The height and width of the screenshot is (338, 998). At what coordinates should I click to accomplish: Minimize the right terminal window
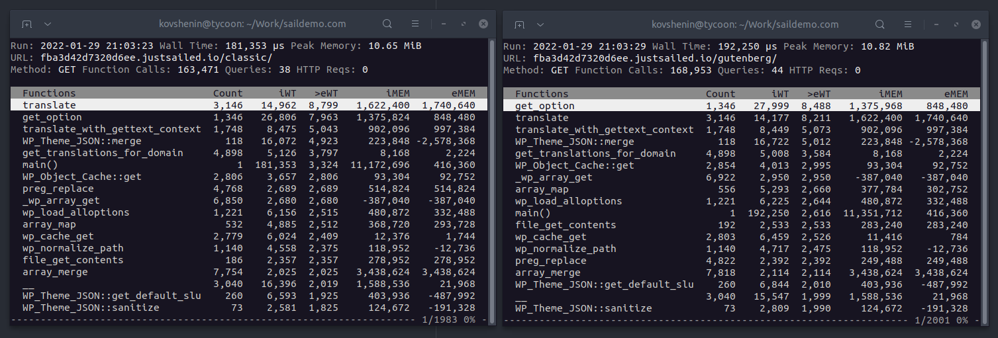936,24
